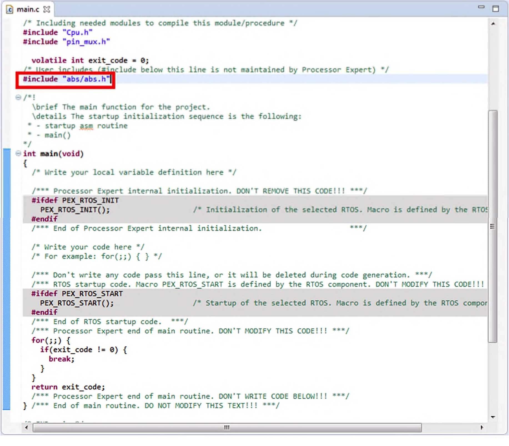Screen dimensions: 509x446
Task: Click the vertical scrollbar up arrow
Action: point(493,24)
